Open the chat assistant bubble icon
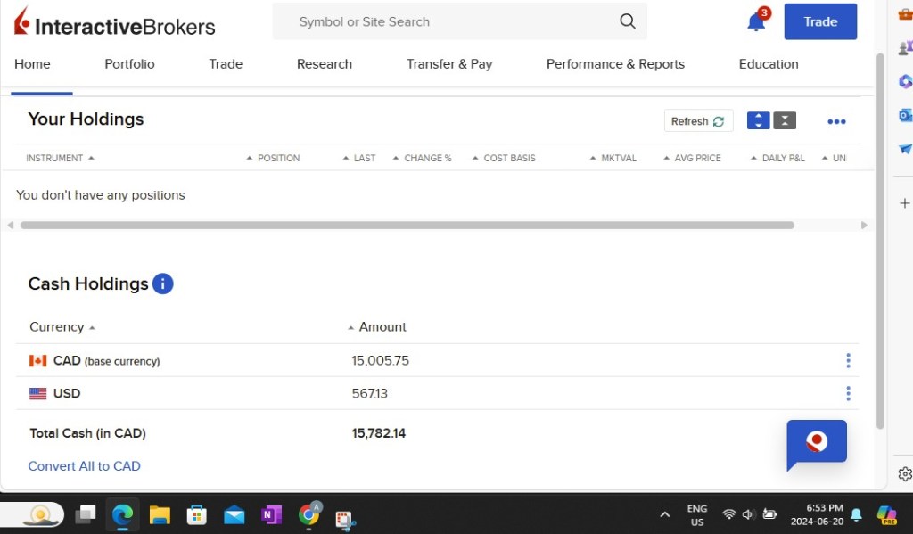The width and height of the screenshot is (913, 534). [x=816, y=443]
